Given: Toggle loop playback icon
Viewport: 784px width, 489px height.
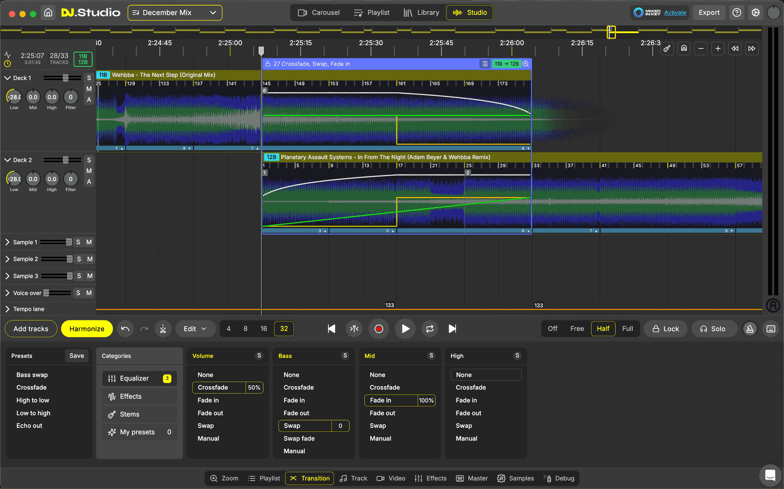Looking at the screenshot, I should [x=430, y=329].
